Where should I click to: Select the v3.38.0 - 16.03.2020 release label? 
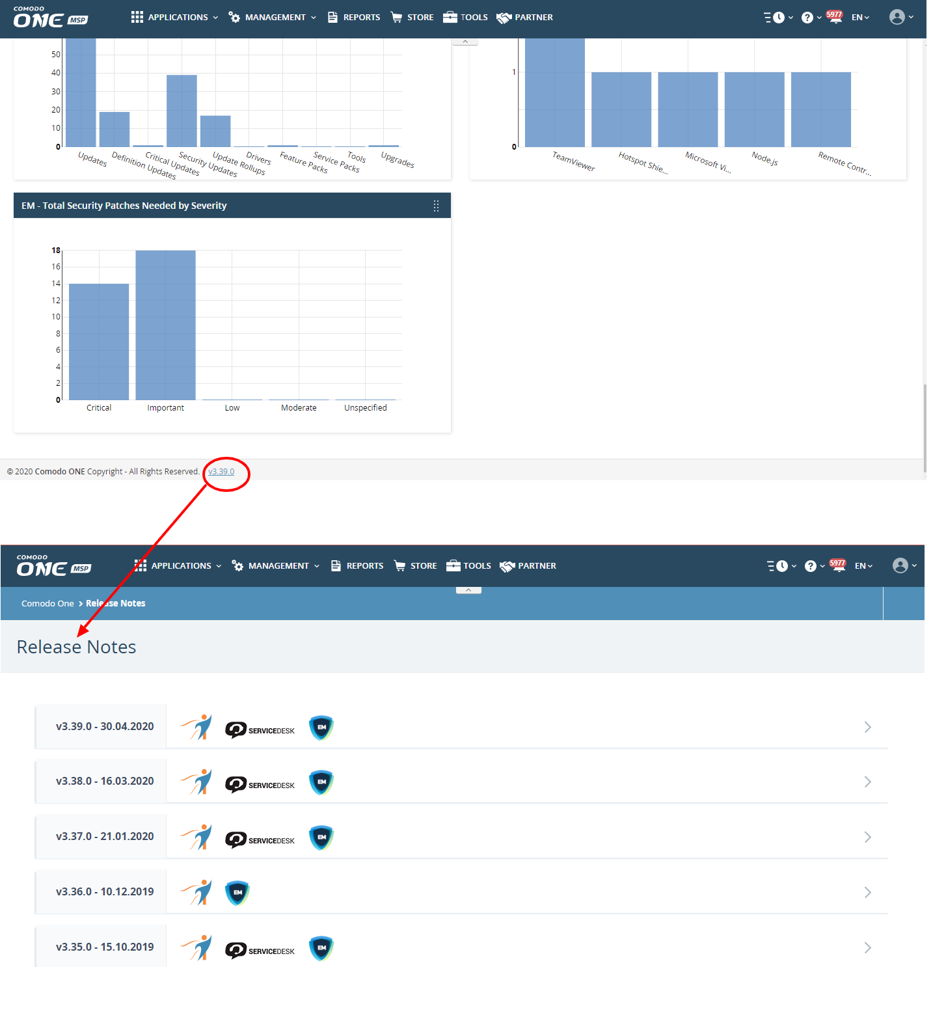click(105, 781)
